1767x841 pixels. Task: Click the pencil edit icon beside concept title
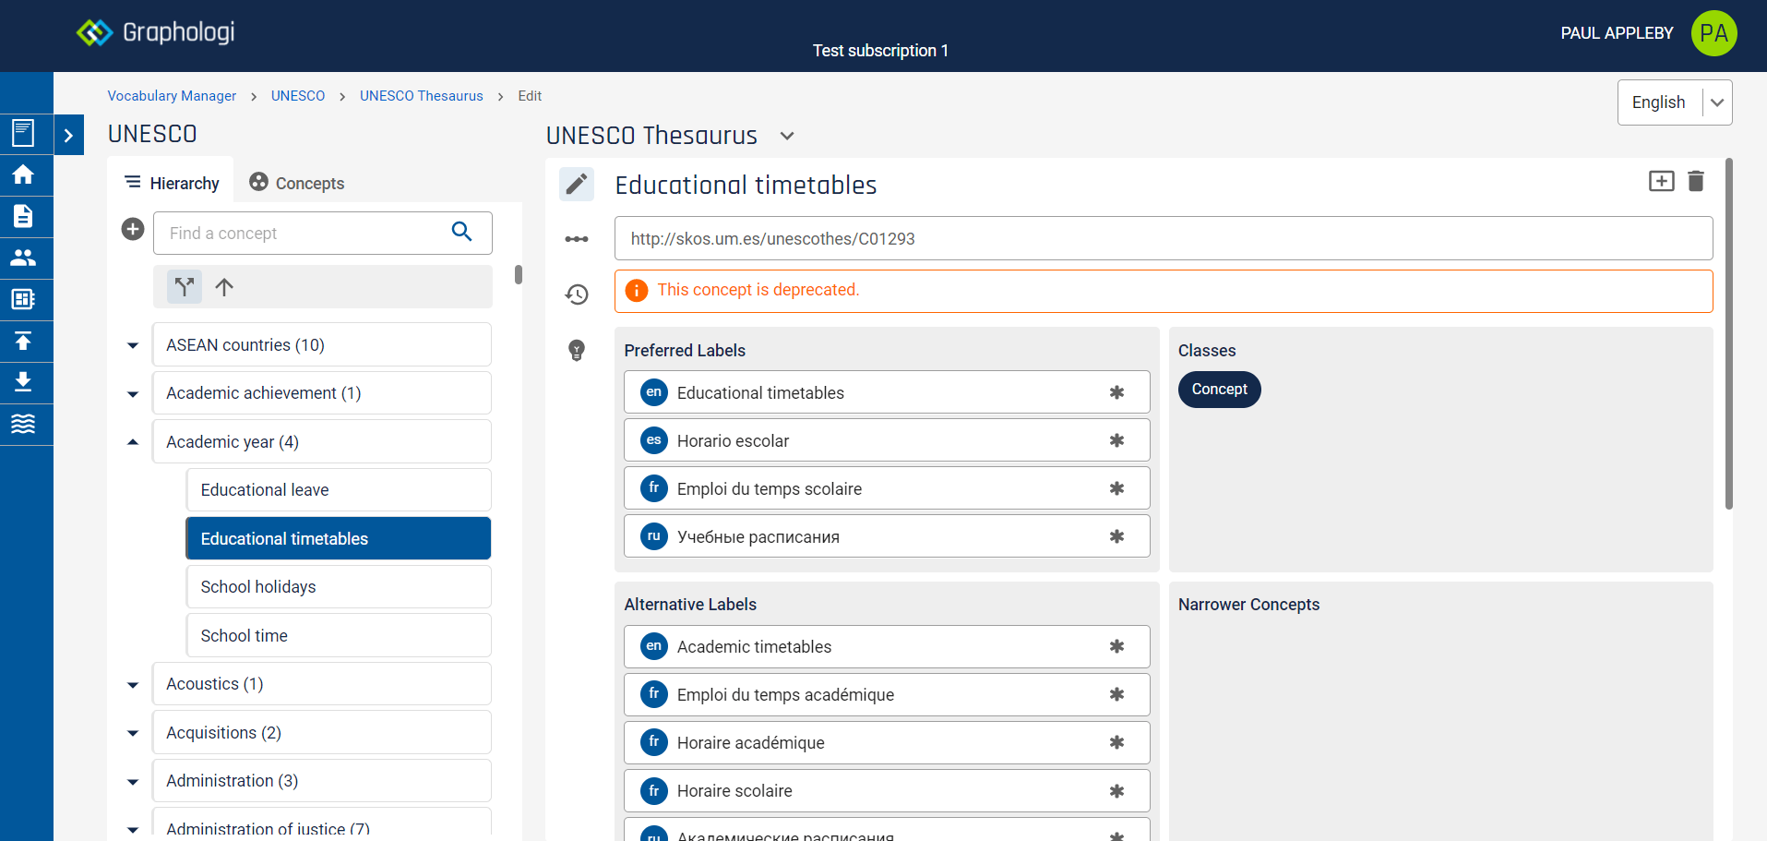click(x=577, y=185)
